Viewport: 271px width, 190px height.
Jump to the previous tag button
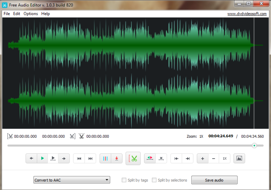tap(79, 158)
